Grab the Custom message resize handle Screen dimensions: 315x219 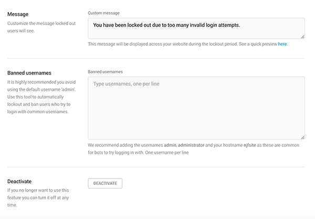coord(303,37)
